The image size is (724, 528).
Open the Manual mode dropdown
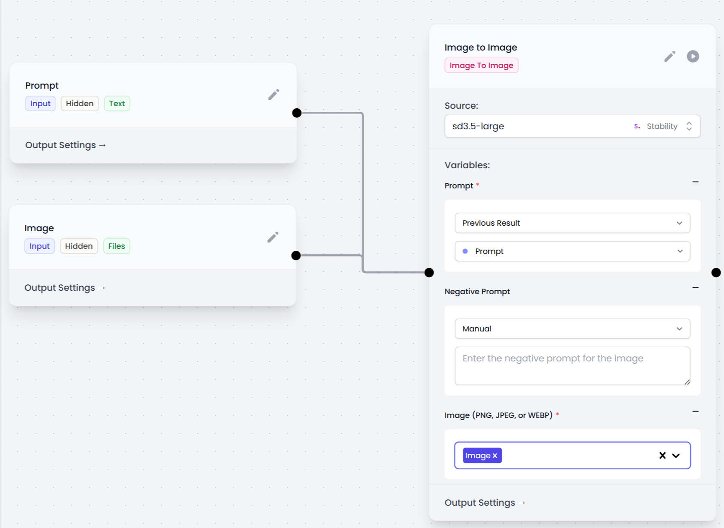click(x=572, y=329)
